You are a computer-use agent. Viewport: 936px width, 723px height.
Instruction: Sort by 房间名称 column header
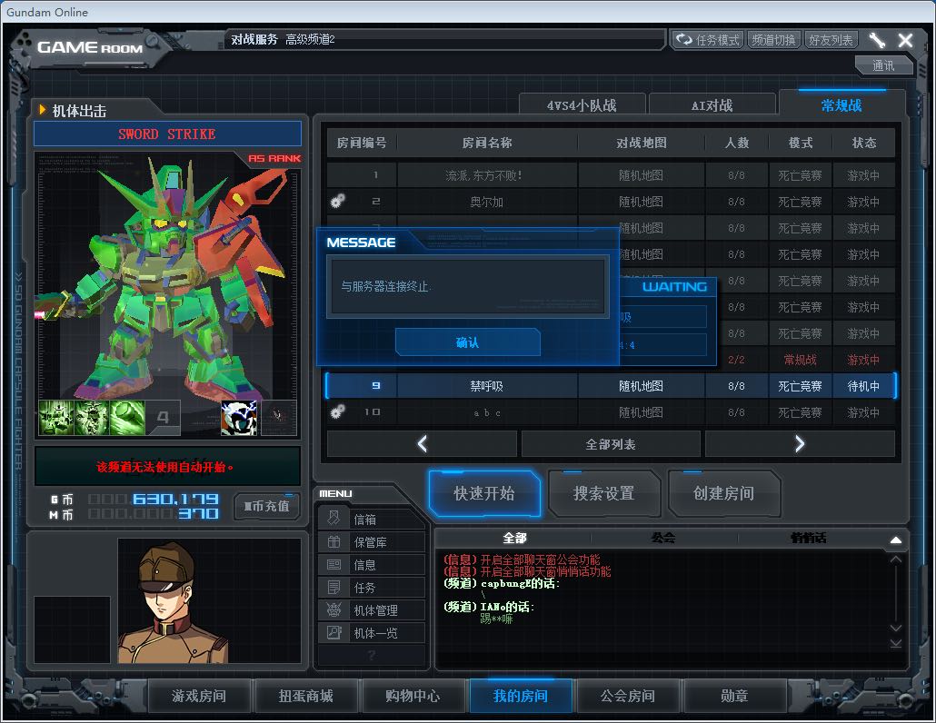[x=487, y=143]
